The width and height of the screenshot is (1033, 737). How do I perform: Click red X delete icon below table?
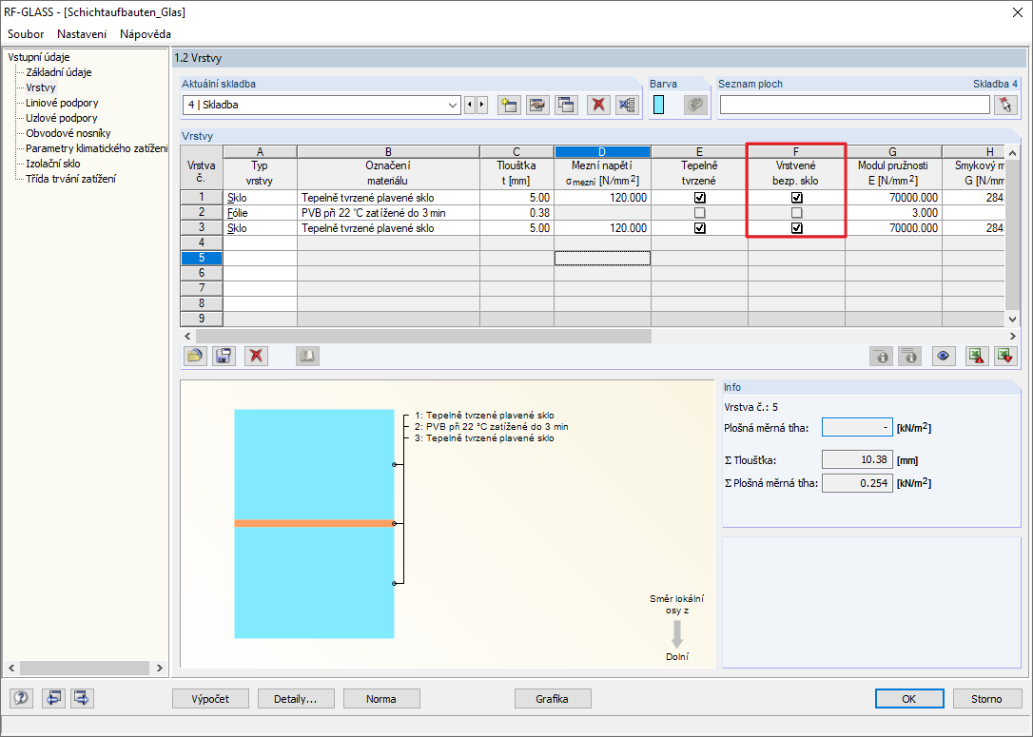[256, 357]
